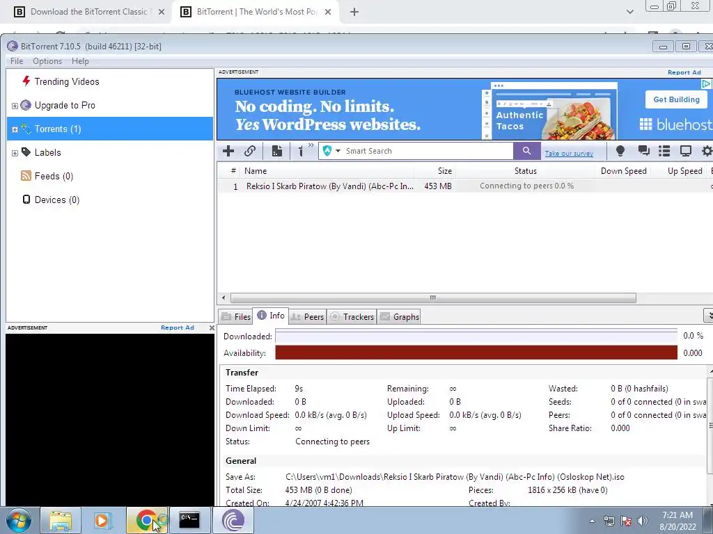Click the Create New Torrent file icon
The image size is (713, 534).
point(277,151)
